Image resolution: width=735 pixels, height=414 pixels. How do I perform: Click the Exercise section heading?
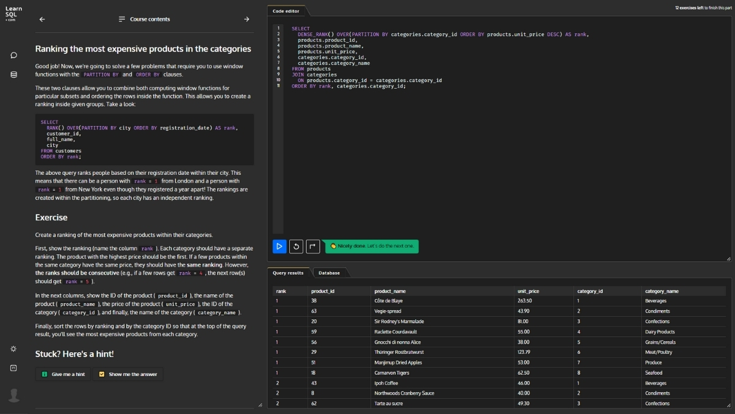[51, 218]
